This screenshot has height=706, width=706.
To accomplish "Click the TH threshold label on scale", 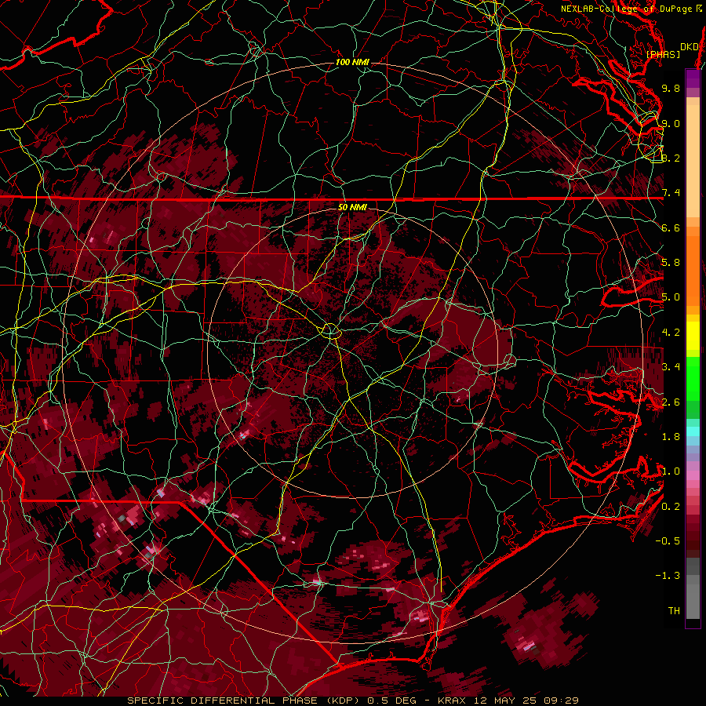I will (674, 611).
